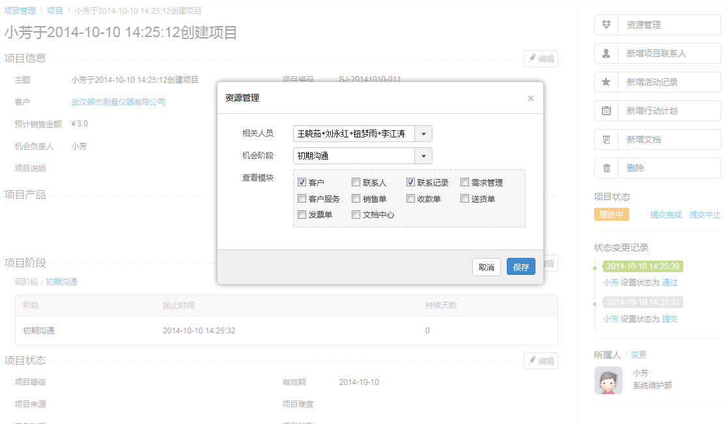Check the 需求管理 module checkbox

click(x=465, y=182)
